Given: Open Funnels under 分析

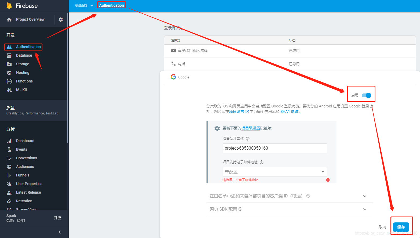Looking at the screenshot, I should pos(23,175).
